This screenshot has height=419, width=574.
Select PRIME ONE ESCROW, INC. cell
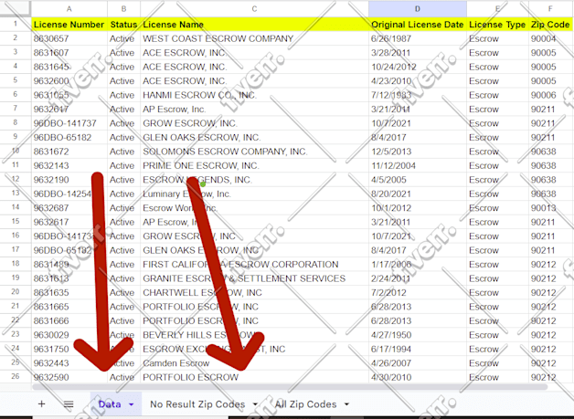point(254,165)
